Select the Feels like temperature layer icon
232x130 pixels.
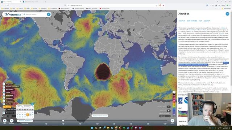pos(4,87)
